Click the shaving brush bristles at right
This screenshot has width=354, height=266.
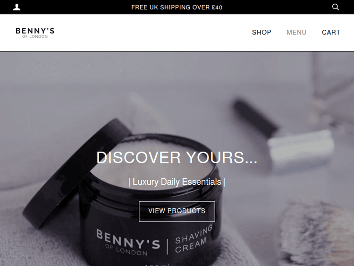click(316, 233)
